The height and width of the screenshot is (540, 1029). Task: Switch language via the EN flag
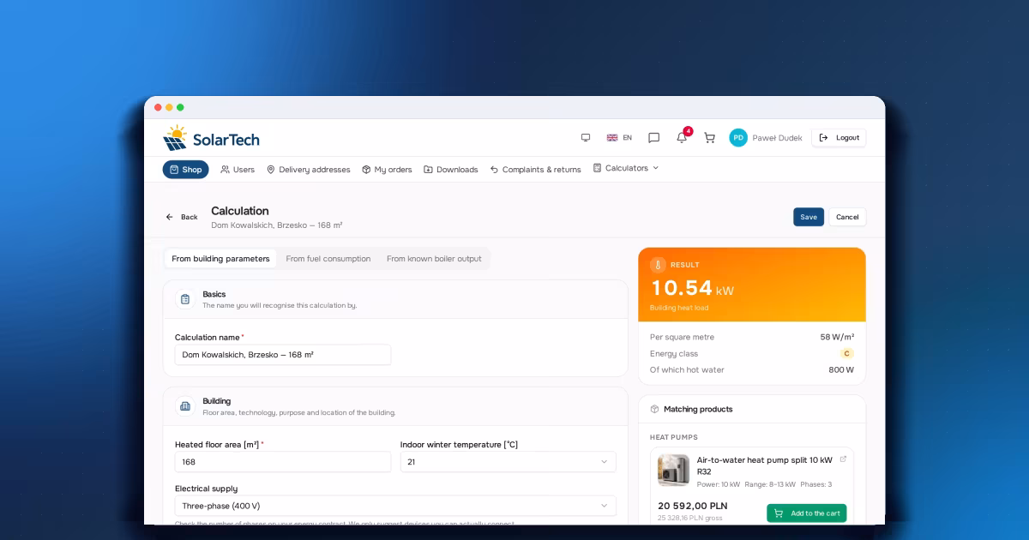[x=619, y=137]
